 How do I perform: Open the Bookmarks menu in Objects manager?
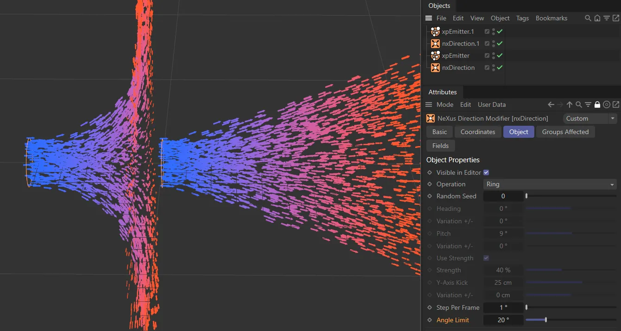coord(551,18)
